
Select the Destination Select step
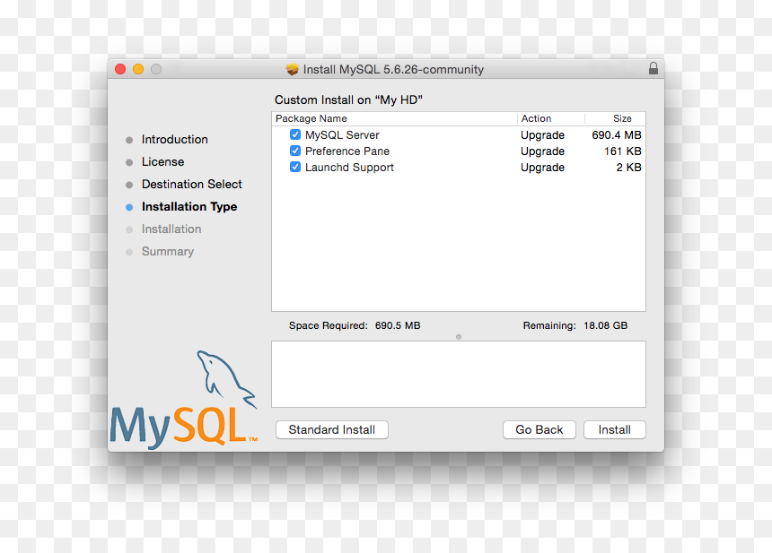pos(192,184)
